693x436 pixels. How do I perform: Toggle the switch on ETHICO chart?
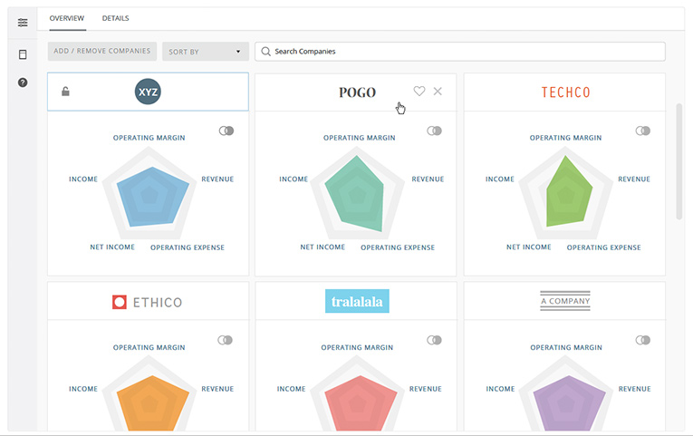pos(225,340)
